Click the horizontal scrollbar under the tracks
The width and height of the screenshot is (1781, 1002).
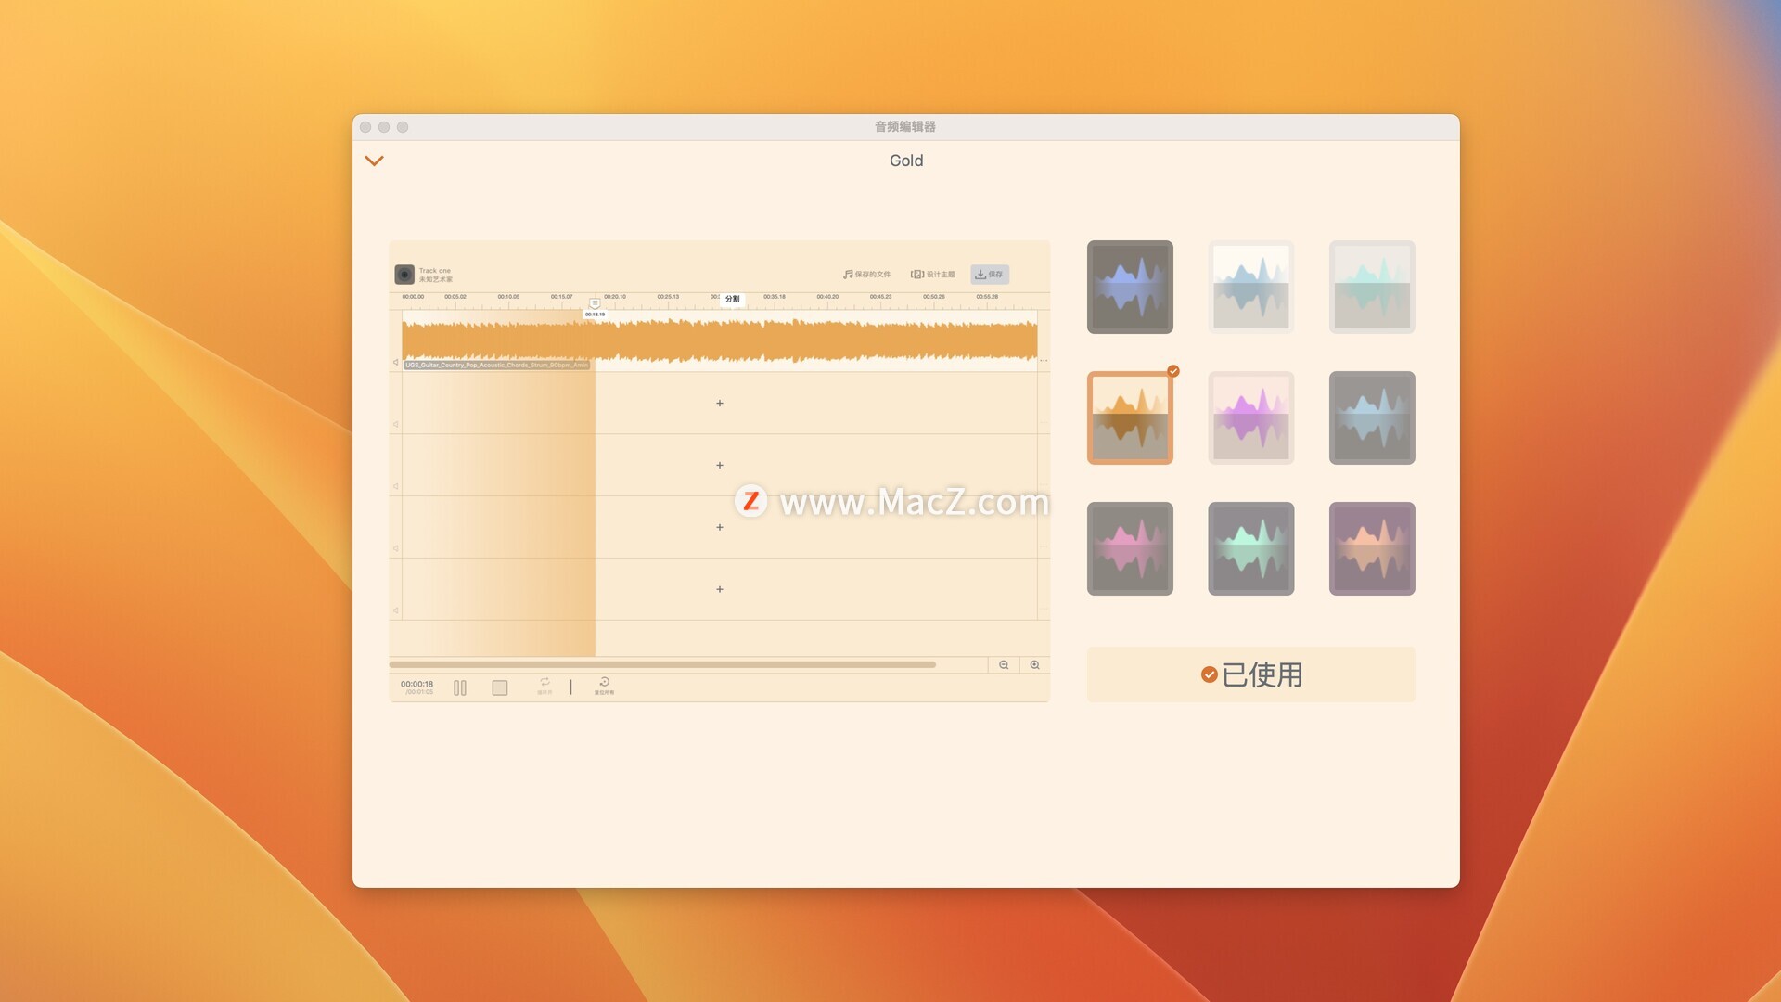tap(662, 665)
